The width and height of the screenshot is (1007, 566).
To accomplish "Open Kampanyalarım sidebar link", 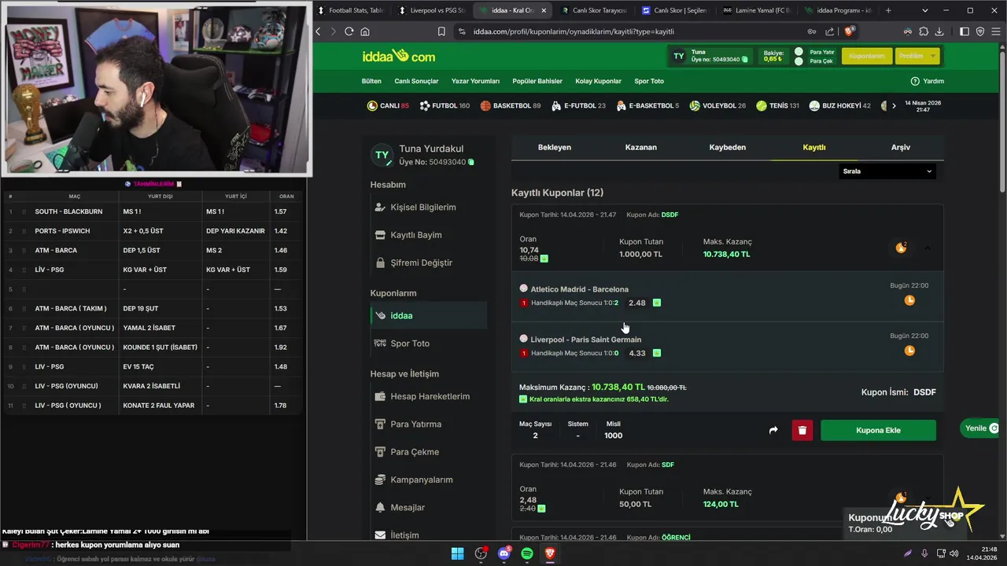I will click(x=421, y=480).
